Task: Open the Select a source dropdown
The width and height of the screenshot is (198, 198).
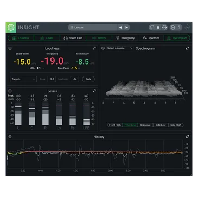Action: (x=119, y=48)
